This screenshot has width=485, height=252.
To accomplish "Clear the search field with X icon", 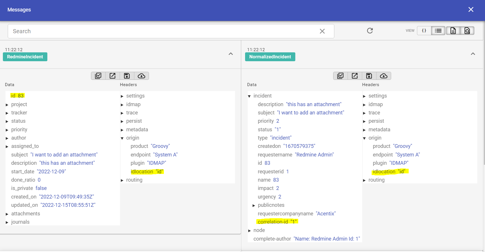I will (x=322, y=31).
